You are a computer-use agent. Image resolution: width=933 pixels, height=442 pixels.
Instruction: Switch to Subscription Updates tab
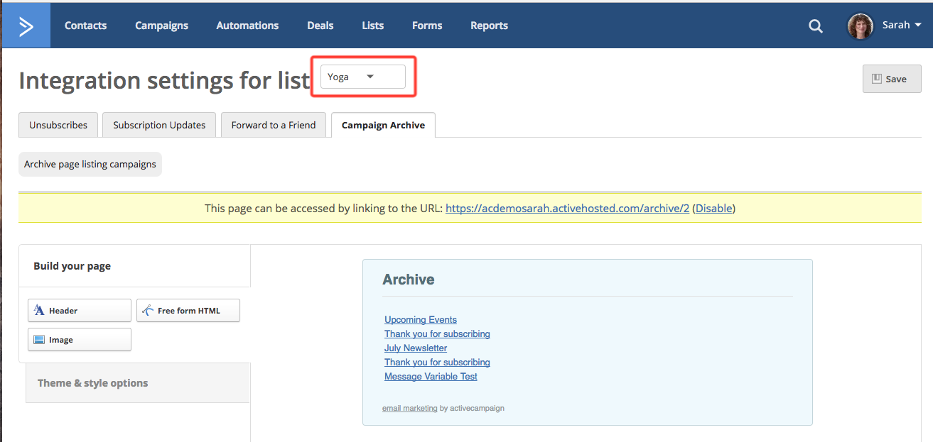point(159,125)
